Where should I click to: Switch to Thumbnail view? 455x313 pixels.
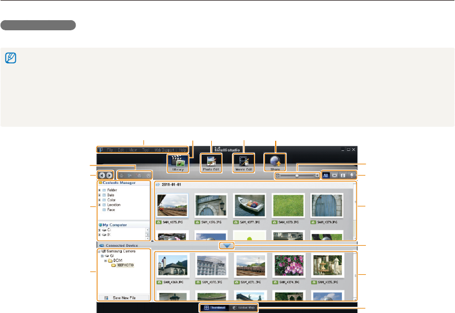[x=215, y=308]
